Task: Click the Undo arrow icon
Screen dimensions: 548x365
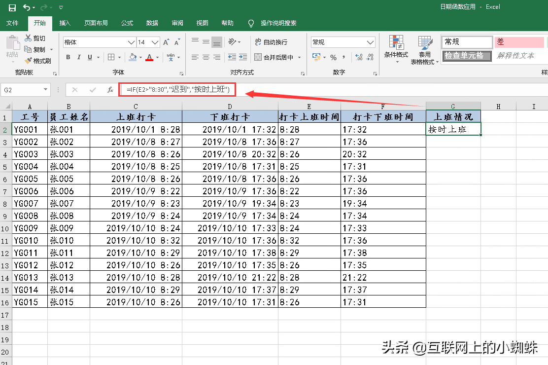Action: click(x=27, y=7)
